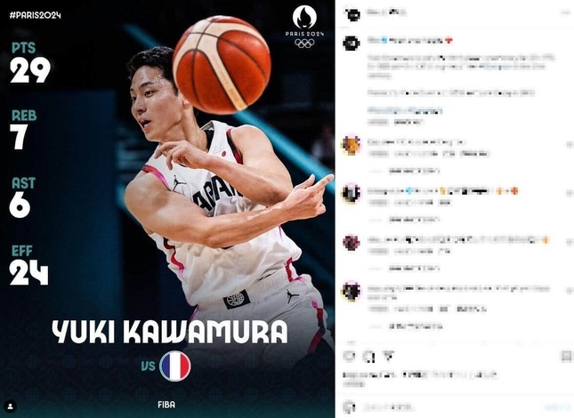Open the more options menu at top right
574x418 pixels.
pos(566,13)
